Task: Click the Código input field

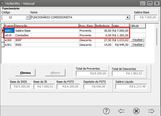Action: click(x=13, y=17)
